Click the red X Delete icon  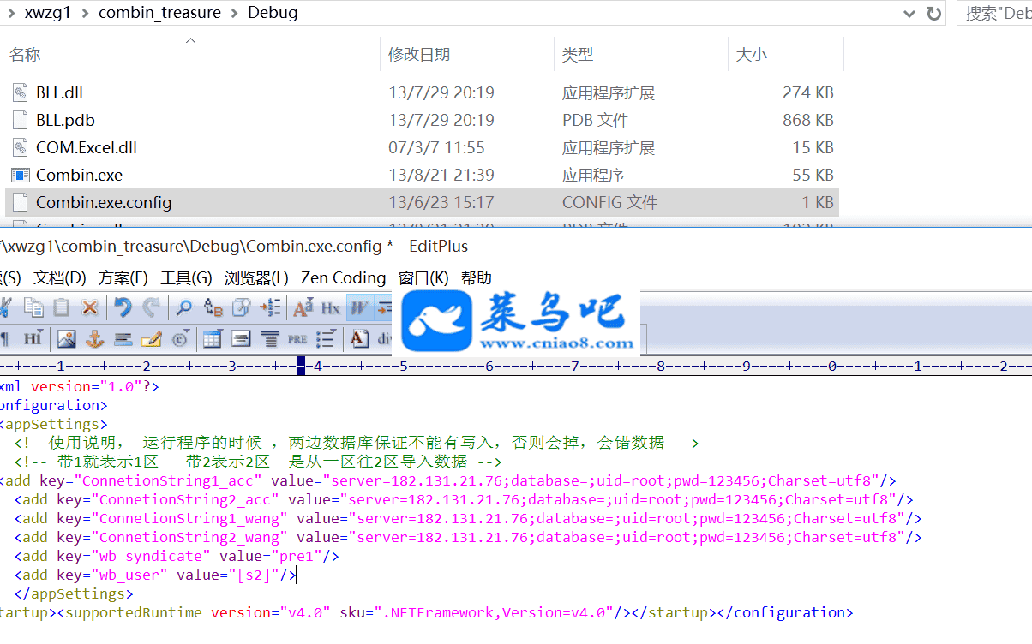(90, 307)
